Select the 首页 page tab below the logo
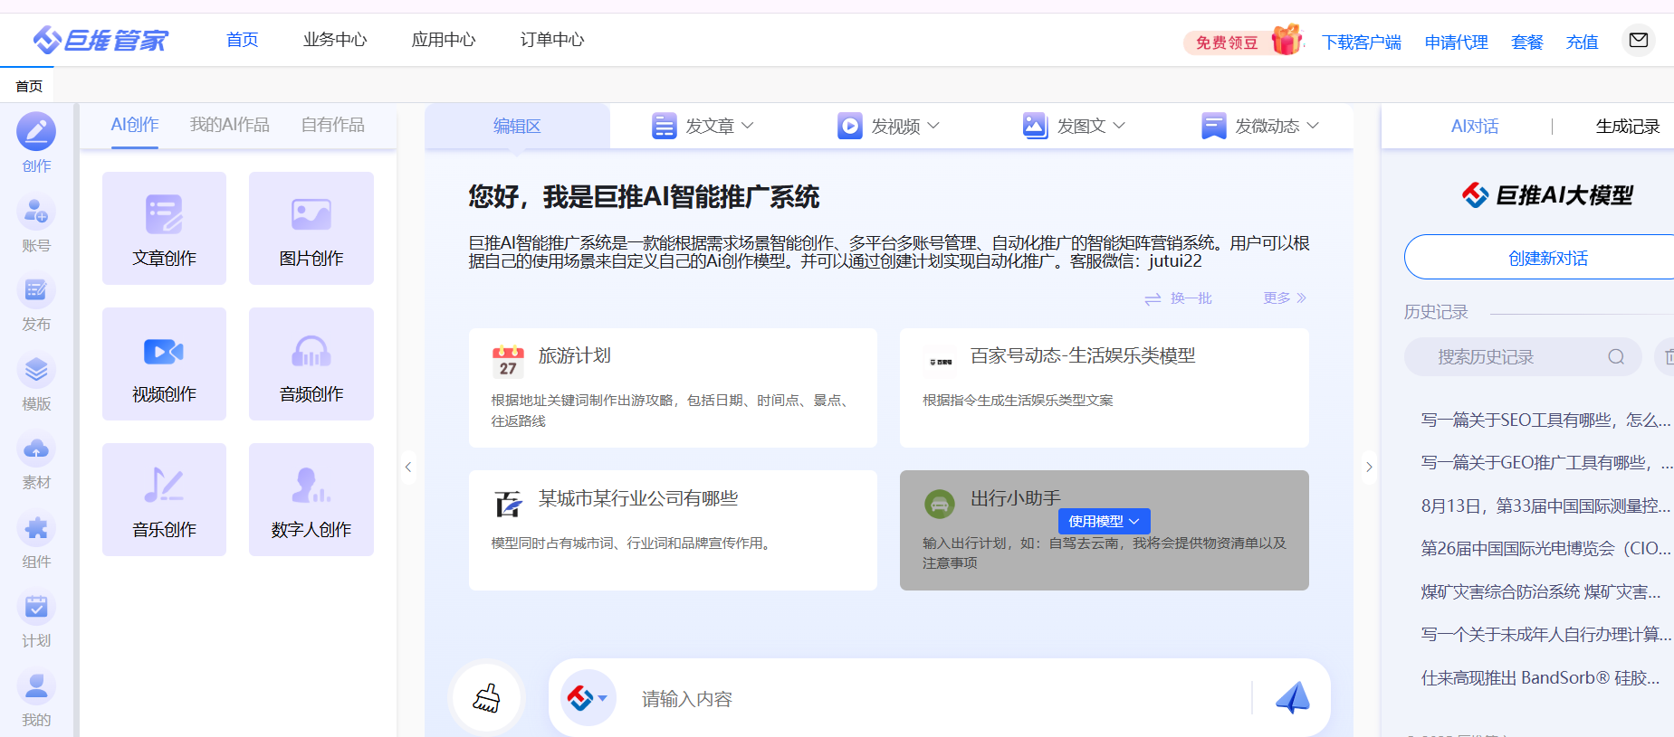The width and height of the screenshot is (1674, 737). 29,86
